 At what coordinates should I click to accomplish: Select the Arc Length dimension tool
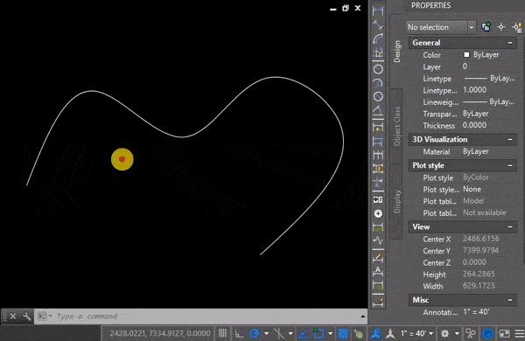tap(378, 38)
